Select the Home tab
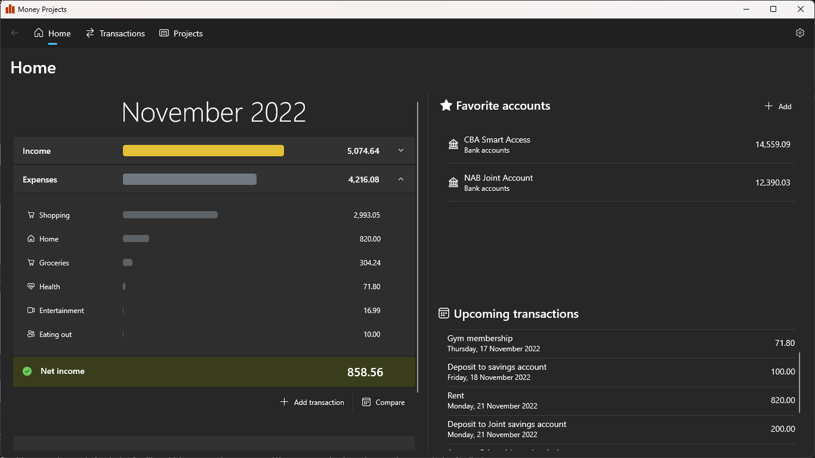This screenshot has height=458, width=815. (53, 33)
